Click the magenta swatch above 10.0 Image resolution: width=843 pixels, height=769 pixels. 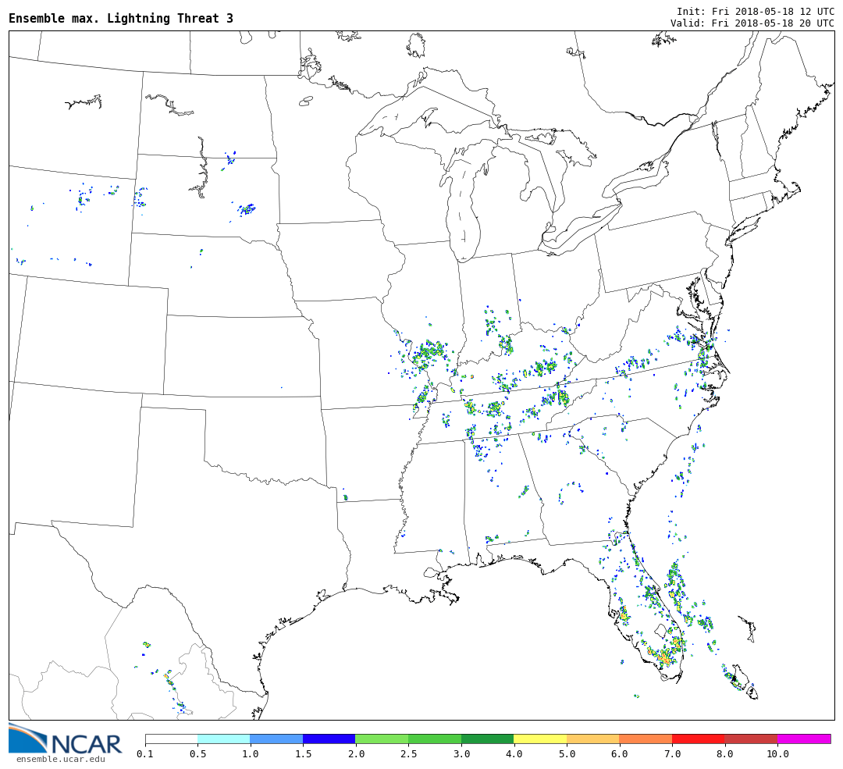click(x=803, y=739)
